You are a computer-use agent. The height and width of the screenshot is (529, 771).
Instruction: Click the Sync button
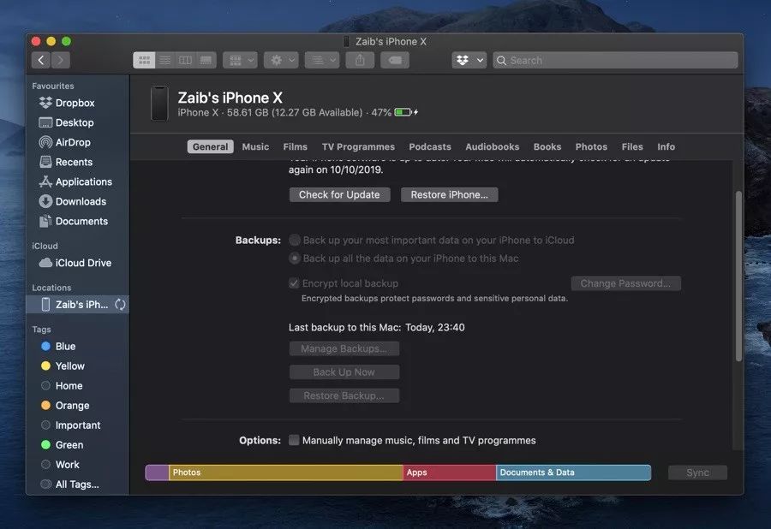(x=697, y=473)
